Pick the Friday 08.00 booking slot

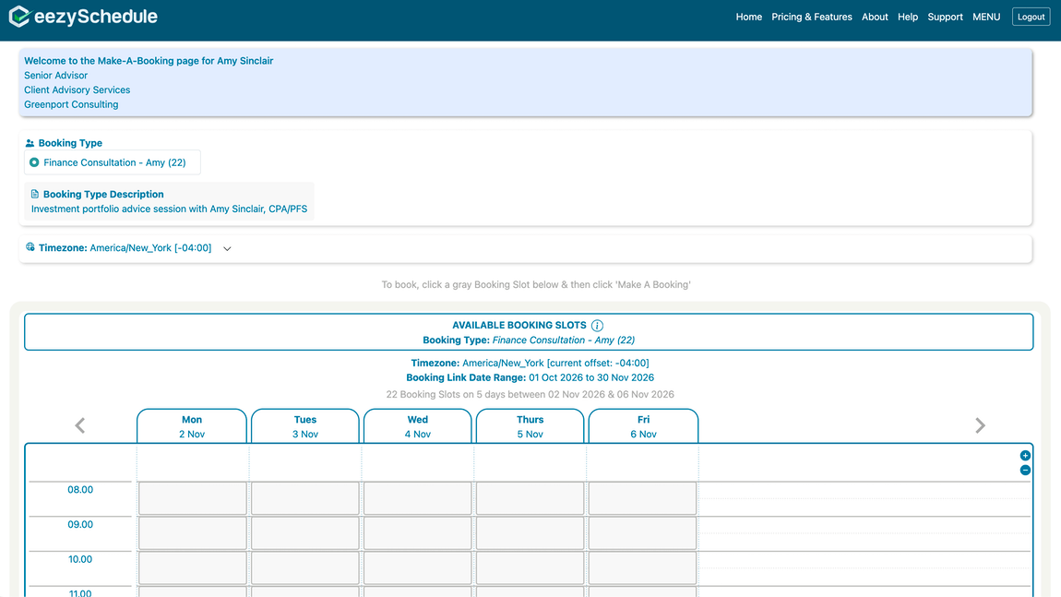643,498
